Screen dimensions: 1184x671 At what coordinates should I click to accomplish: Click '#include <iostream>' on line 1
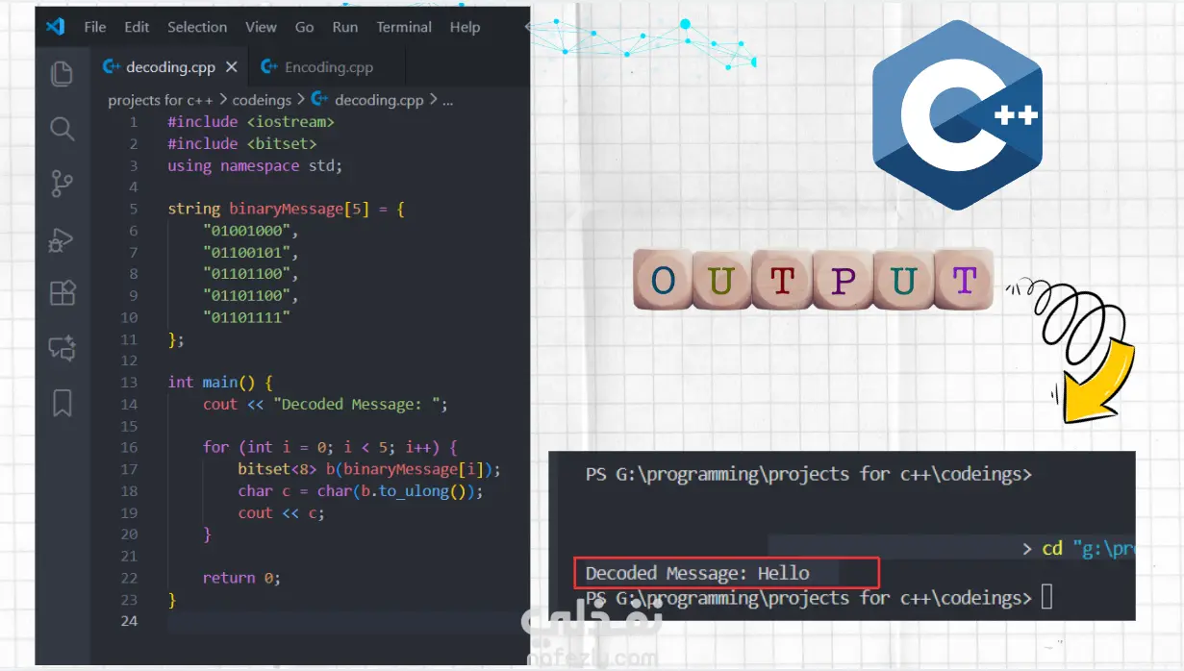pos(251,122)
